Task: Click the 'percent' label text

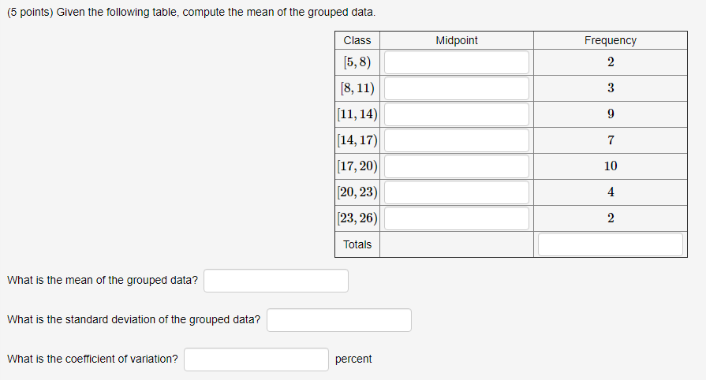Action: [353, 359]
